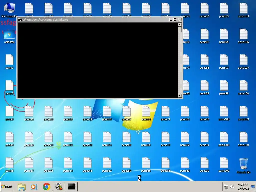The width and height of the screenshot is (256, 192).
Task: Launch Windows Media Player from the taskbar
Action: click(34, 186)
